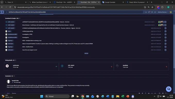Click the unichrome voter avatar
175x99 pixels.
point(7,66)
